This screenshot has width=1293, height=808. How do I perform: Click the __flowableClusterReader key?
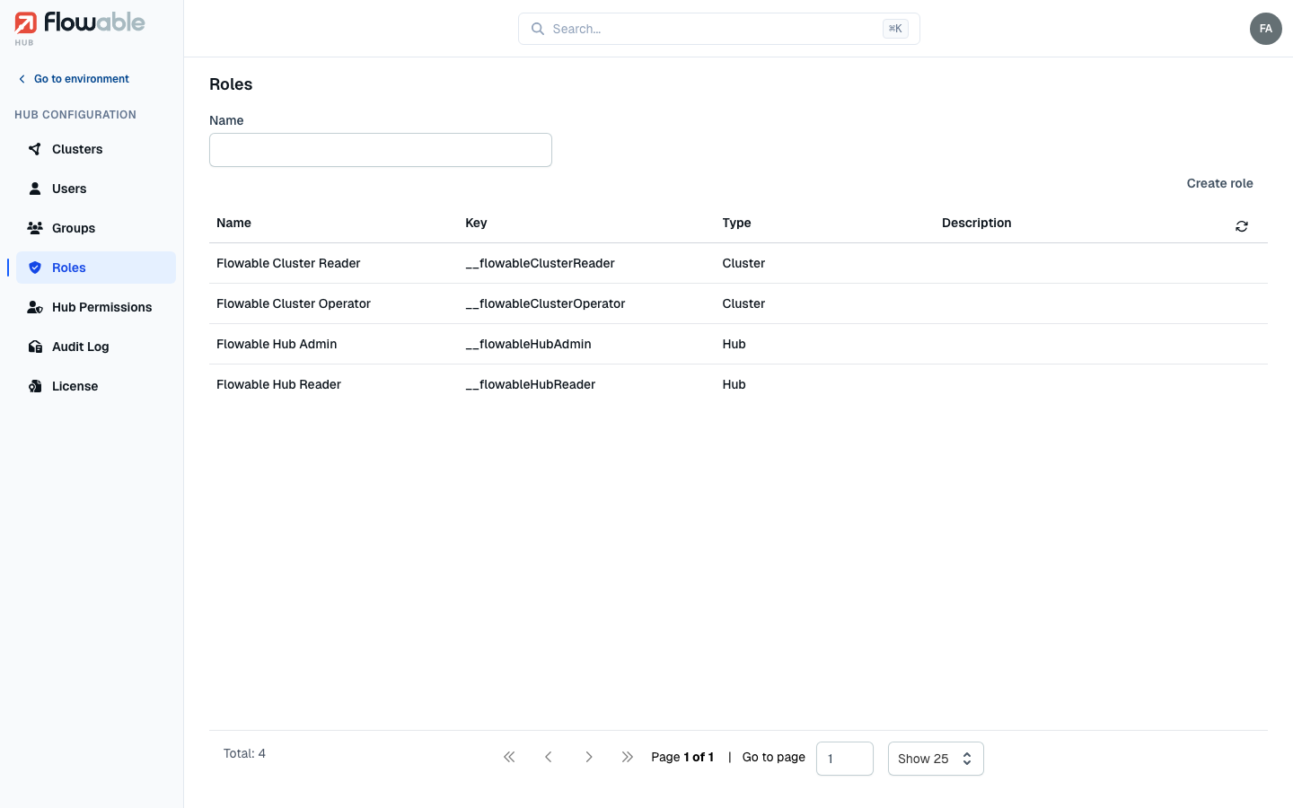click(540, 263)
